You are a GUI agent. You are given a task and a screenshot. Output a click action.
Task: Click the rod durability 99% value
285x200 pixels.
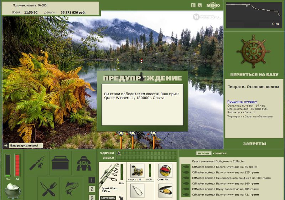click(x=121, y=184)
